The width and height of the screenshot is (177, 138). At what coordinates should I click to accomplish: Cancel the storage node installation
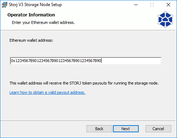point(158,129)
